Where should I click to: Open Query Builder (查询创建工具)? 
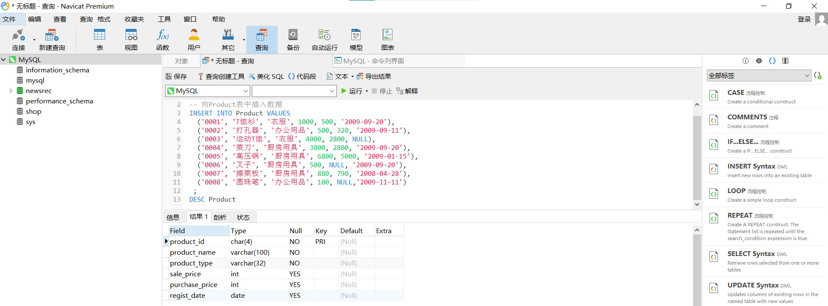pos(221,76)
